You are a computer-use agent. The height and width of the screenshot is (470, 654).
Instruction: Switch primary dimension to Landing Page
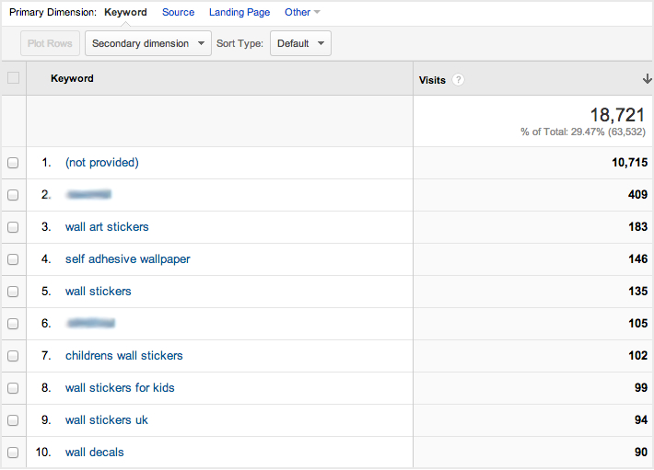239,12
